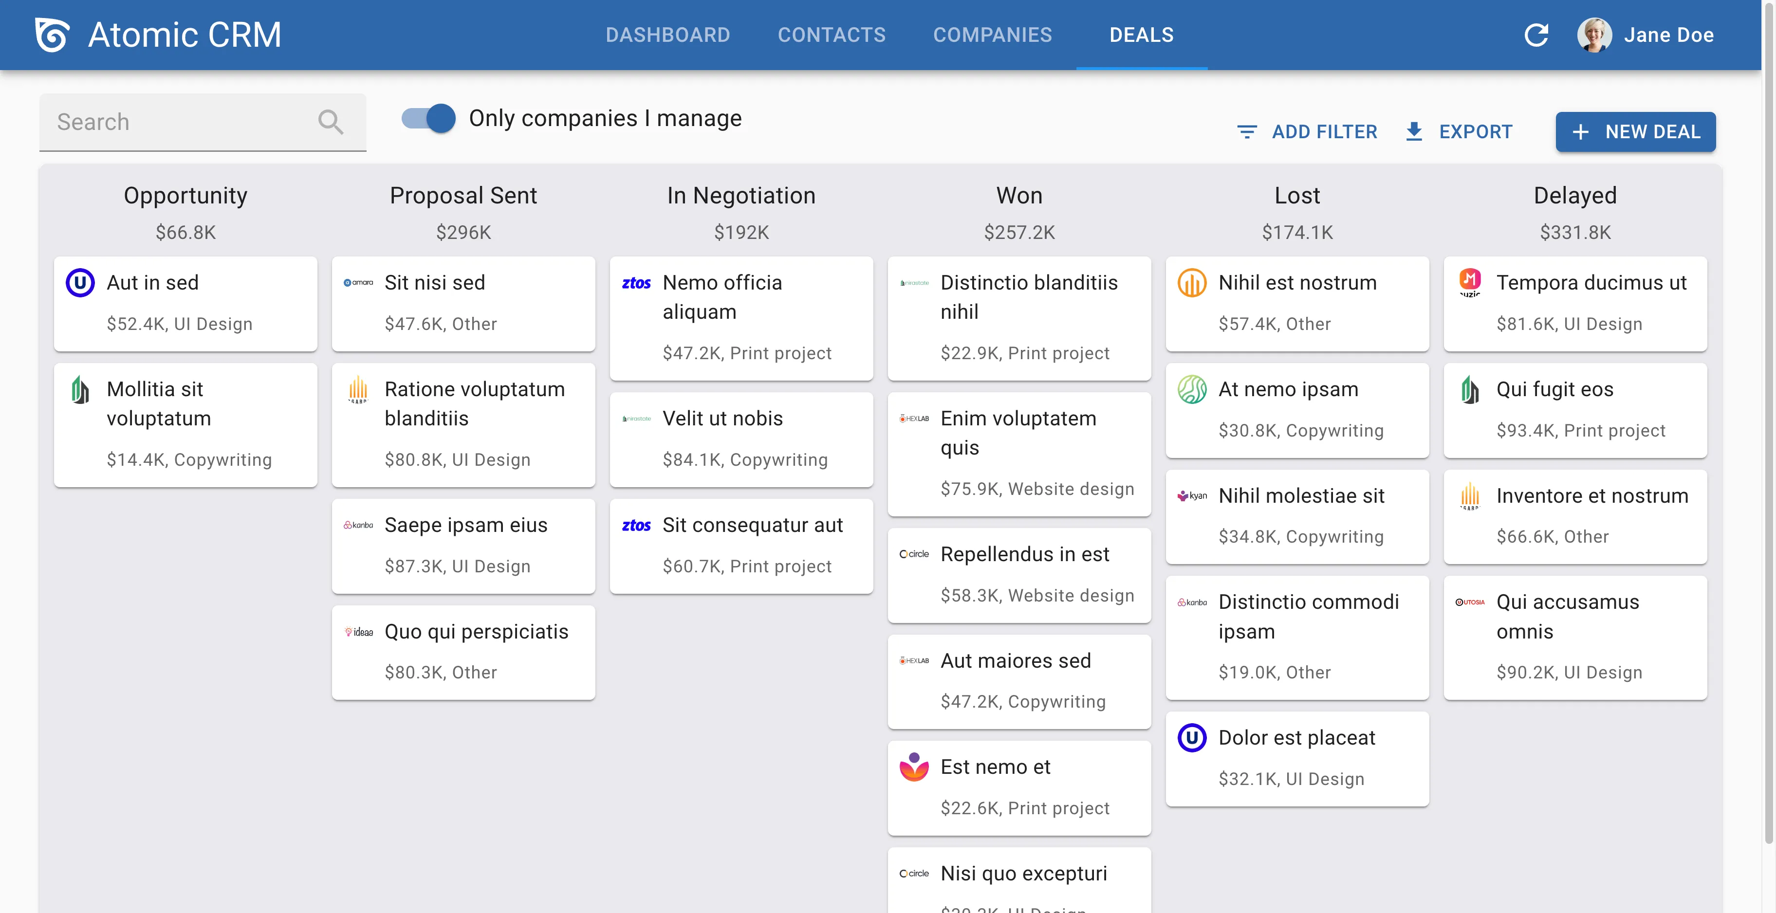Open the DEALS tab
This screenshot has height=913, width=1776.
[1141, 35]
